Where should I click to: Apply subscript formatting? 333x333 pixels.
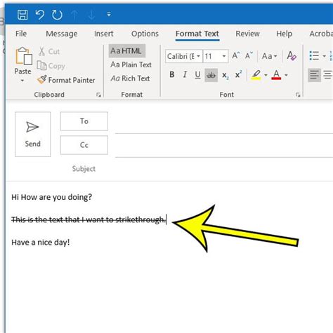pyautogui.click(x=225, y=75)
